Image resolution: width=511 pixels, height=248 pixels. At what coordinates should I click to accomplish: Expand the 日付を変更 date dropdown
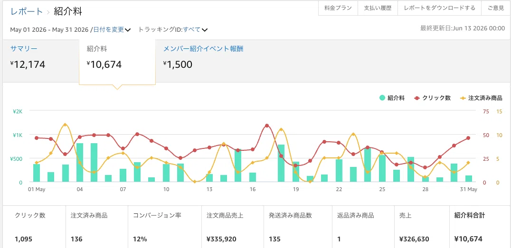point(112,29)
